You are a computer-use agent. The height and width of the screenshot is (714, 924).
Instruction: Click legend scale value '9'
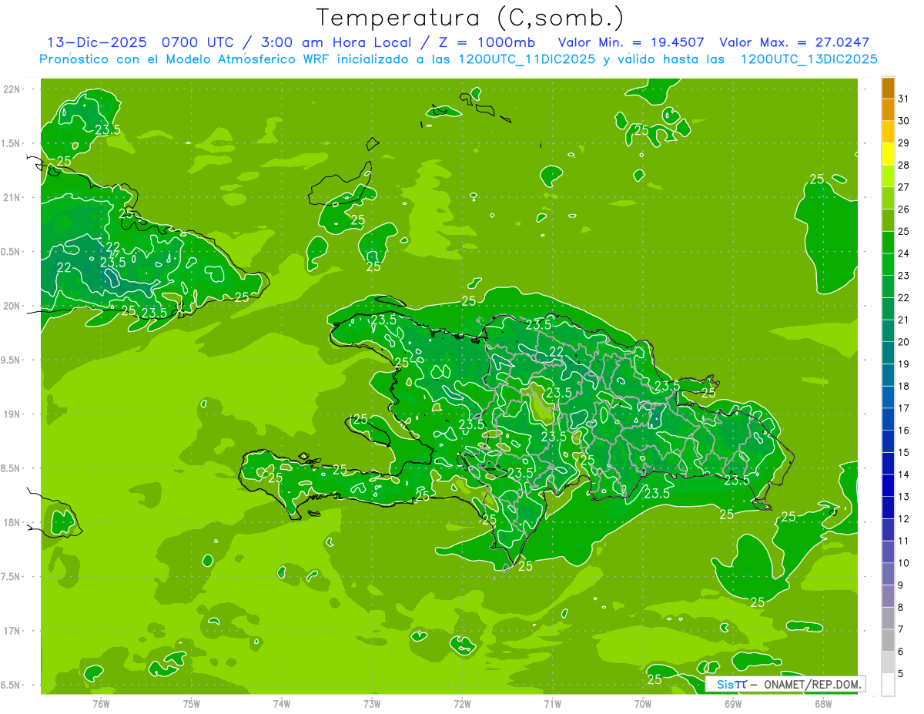901,585
